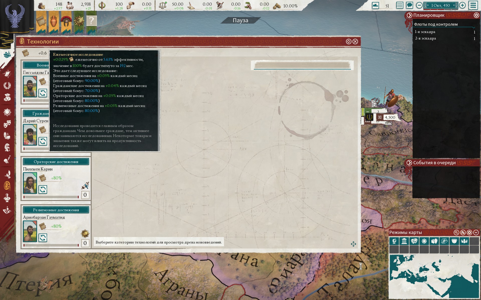Viewport: 481px width, 300px height.
Task: Select 2-я эскадра in the fleet list
Action: pyautogui.click(x=445, y=38)
